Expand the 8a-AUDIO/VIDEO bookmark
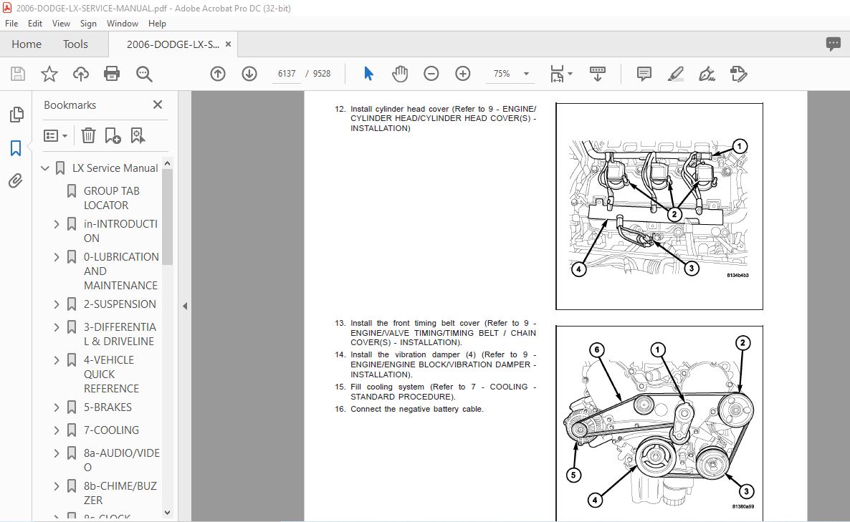This screenshot has width=850, height=522. click(x=57, y=453)
